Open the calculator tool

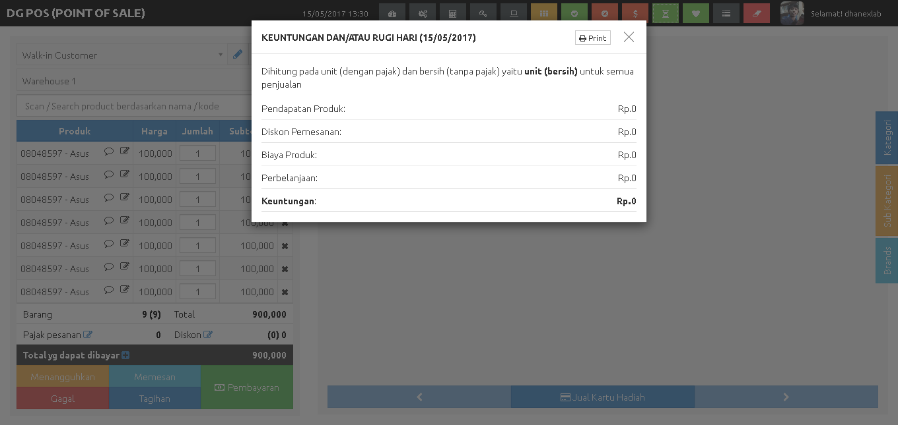tap(452, 13)
